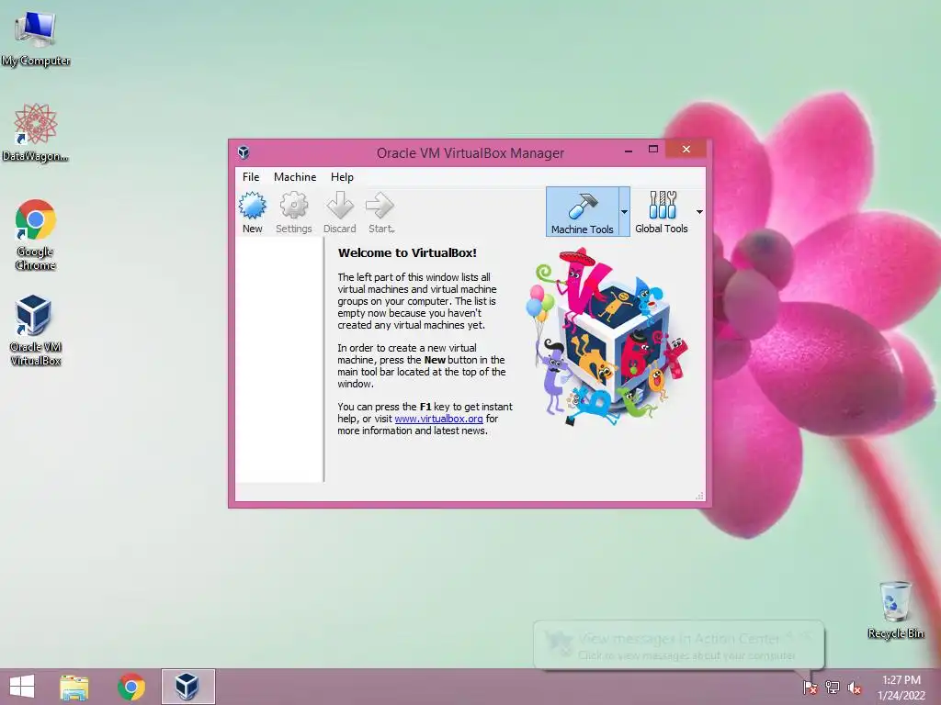Screen dimensions: 941x705
Task: Select the Global Tools button
Action: pyautogui.click(x=662, y=212)
